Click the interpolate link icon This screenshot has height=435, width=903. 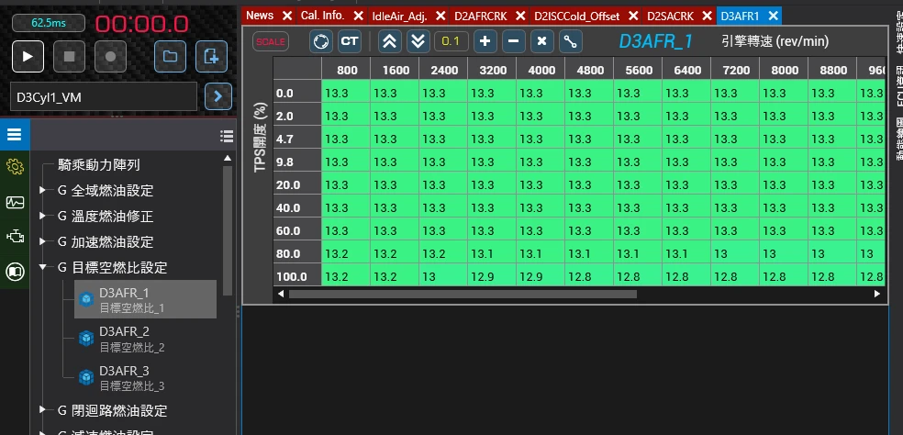point(570,41)
